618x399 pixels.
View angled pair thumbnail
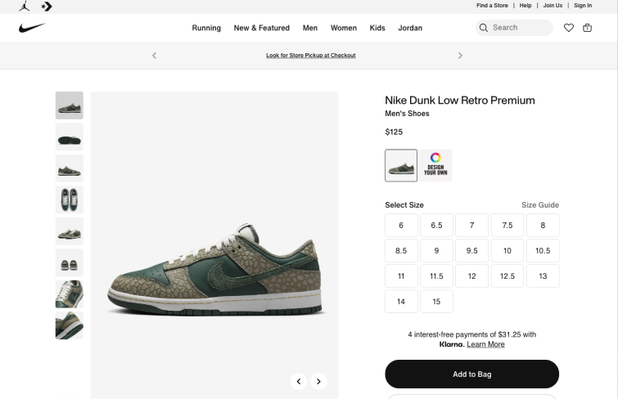pyautogui.click(x=70, y=231)
